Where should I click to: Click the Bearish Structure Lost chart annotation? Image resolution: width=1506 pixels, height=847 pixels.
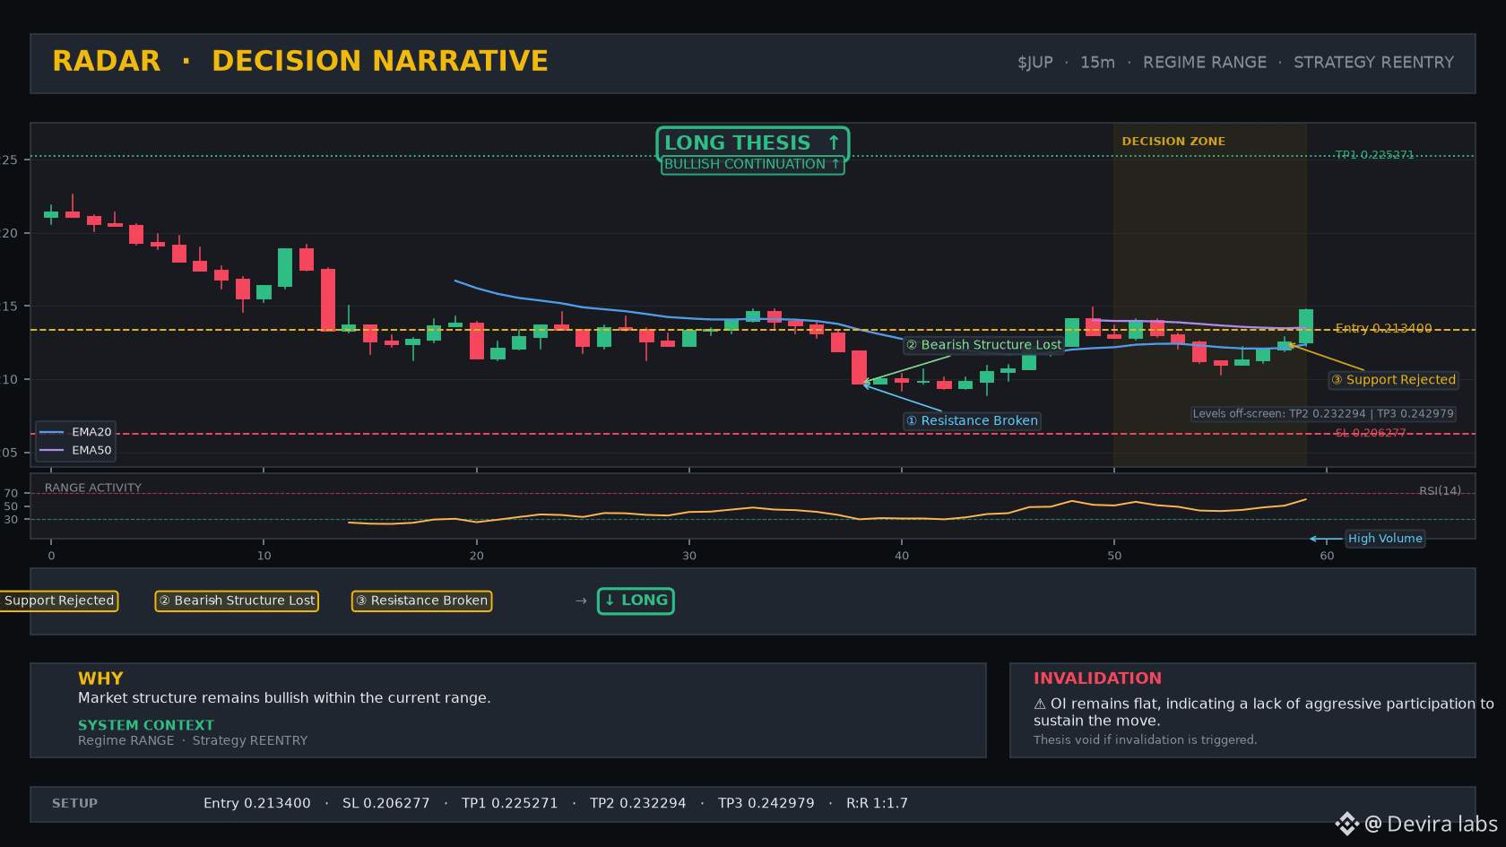(x=983, y=344)
